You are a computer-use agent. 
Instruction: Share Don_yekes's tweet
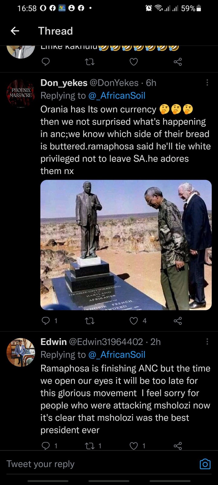[x=178, y=321]
